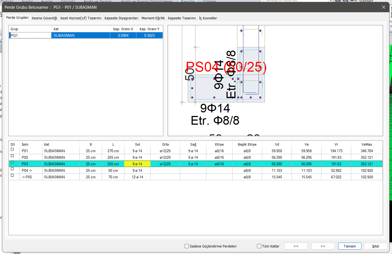The height and width of the screenshot is (254, 392).
Task: Open the Kesme Güvenliği tab
Action: tap(44, 18)
